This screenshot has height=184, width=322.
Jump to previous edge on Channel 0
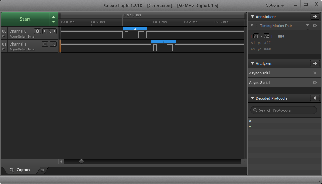[x=44, y=31]
